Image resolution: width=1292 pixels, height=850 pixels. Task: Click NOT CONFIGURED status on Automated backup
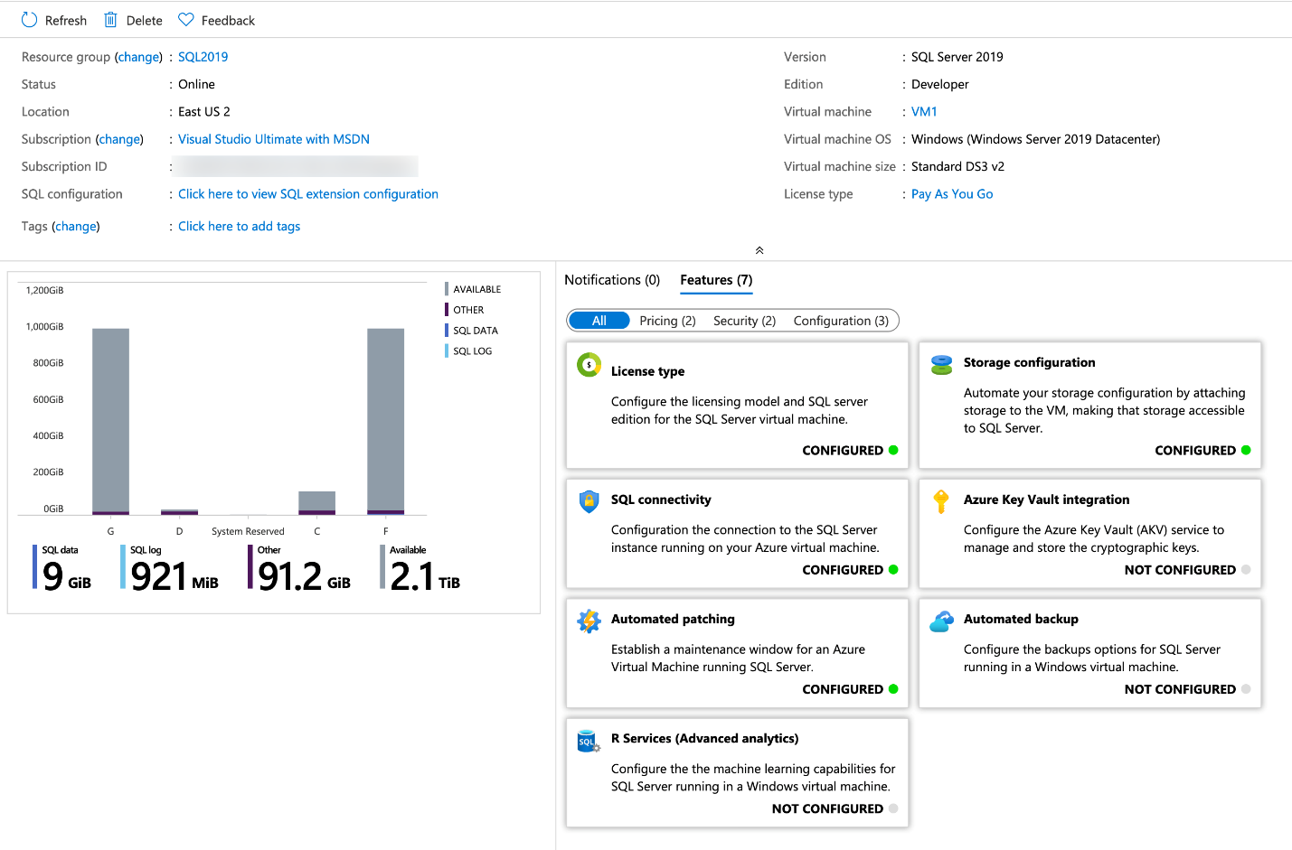1180,689
